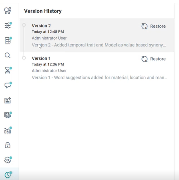
Task: Select the Version 2 history entry
Action: tap(97, 35)
